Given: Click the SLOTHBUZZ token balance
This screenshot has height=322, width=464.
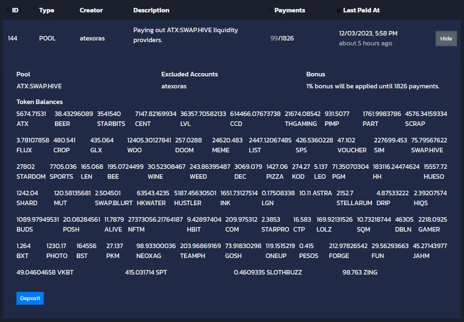Looking at the screenshot, I should pyautogui.click(x=268, y=272).
